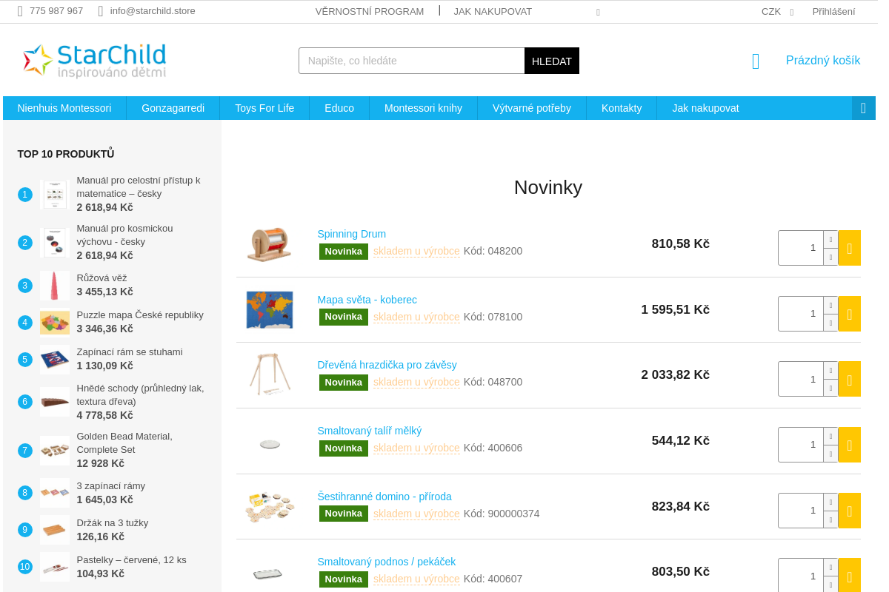
Task: Open Golden Bead Material, Complete Set
Action: (x=124, y=443)
